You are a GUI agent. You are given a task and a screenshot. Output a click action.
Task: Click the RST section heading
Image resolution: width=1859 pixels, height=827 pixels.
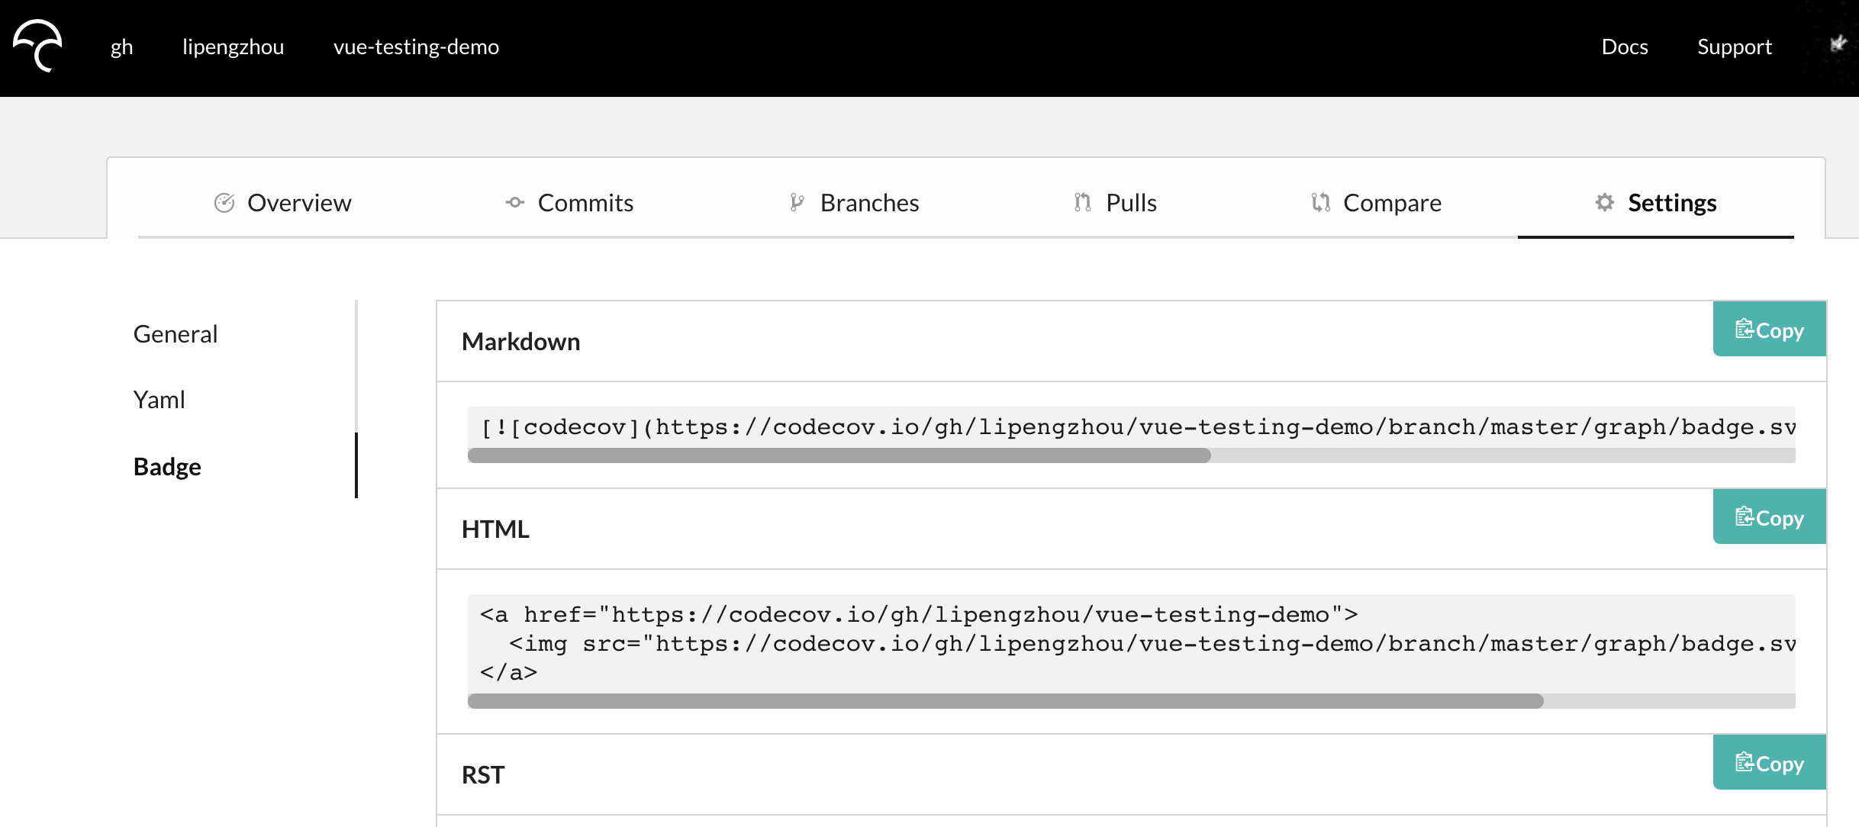pyautogui.click(x=483, y=775)
